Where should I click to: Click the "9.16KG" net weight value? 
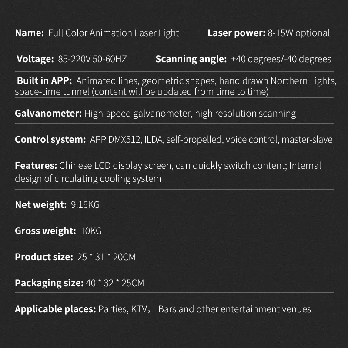click(x=85, y=204)
